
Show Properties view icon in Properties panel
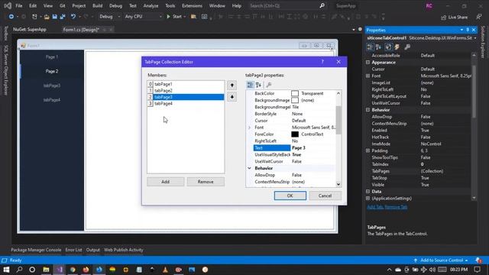pyautogui.click(x=388, y=47)
